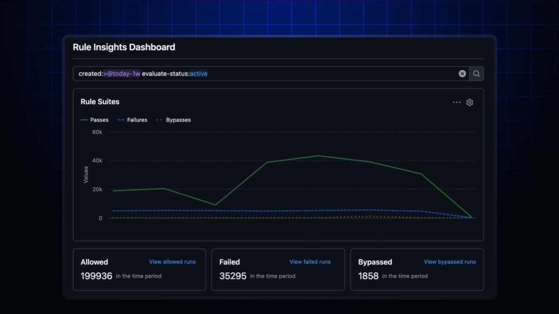
Task: Click the 'active' status filter value
Action: coord(198,73)
